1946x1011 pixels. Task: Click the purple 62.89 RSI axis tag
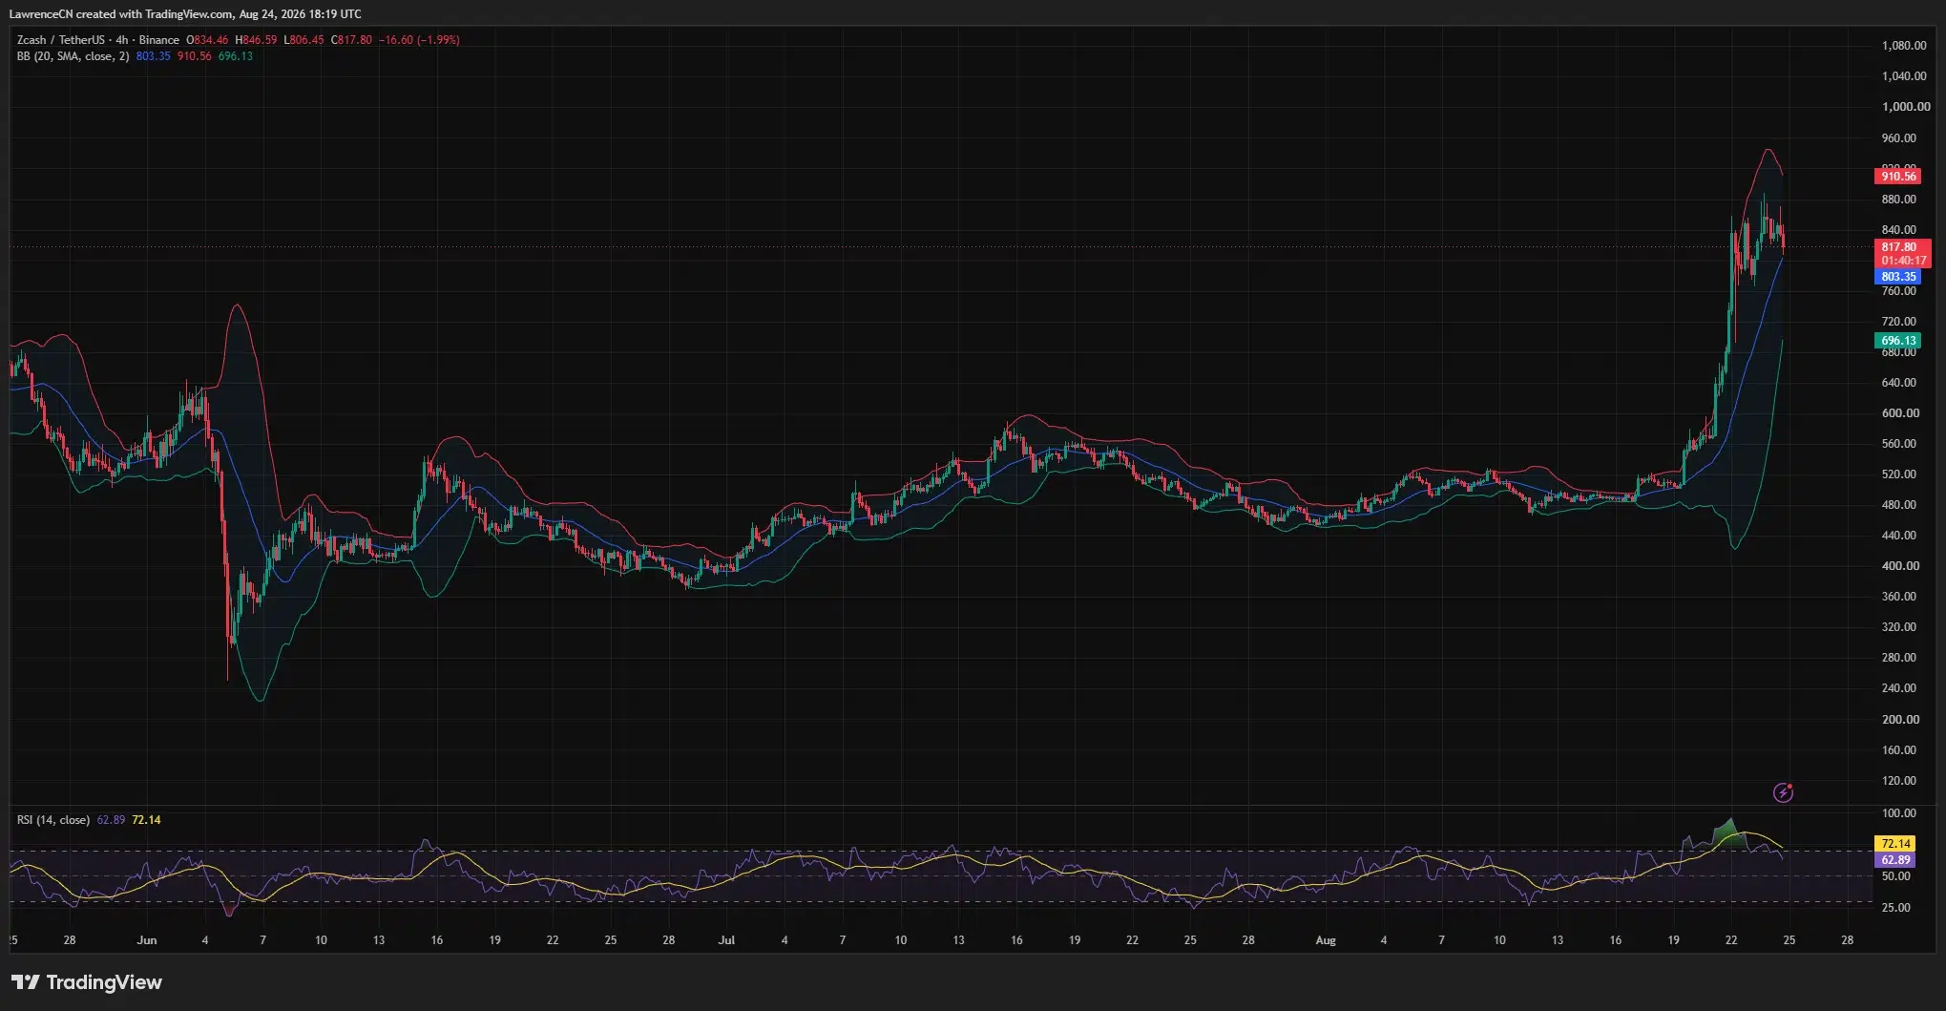click(1895, 860)
